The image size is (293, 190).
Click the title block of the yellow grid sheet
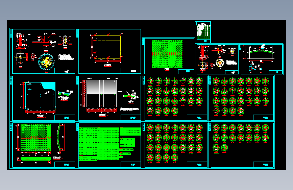131,71
